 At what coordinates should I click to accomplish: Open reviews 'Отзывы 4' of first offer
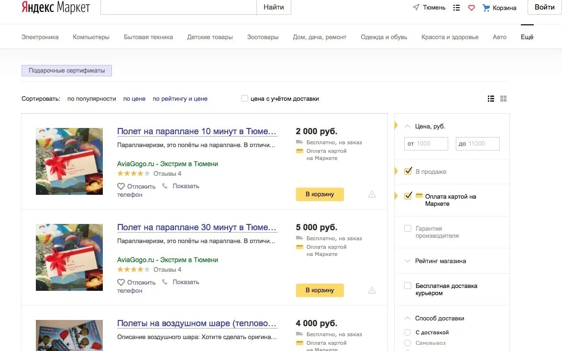tap(167, 173)
